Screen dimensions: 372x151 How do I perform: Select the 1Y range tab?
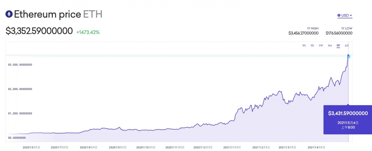pyautogui.click(x=338, y=46)
